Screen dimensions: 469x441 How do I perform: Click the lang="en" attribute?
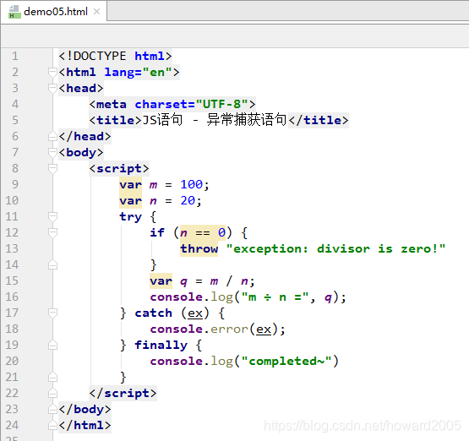coord(139,72)
